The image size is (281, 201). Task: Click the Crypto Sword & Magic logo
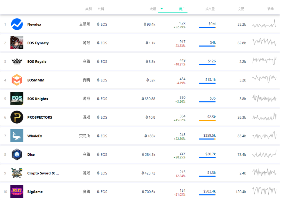pos(17,173)
